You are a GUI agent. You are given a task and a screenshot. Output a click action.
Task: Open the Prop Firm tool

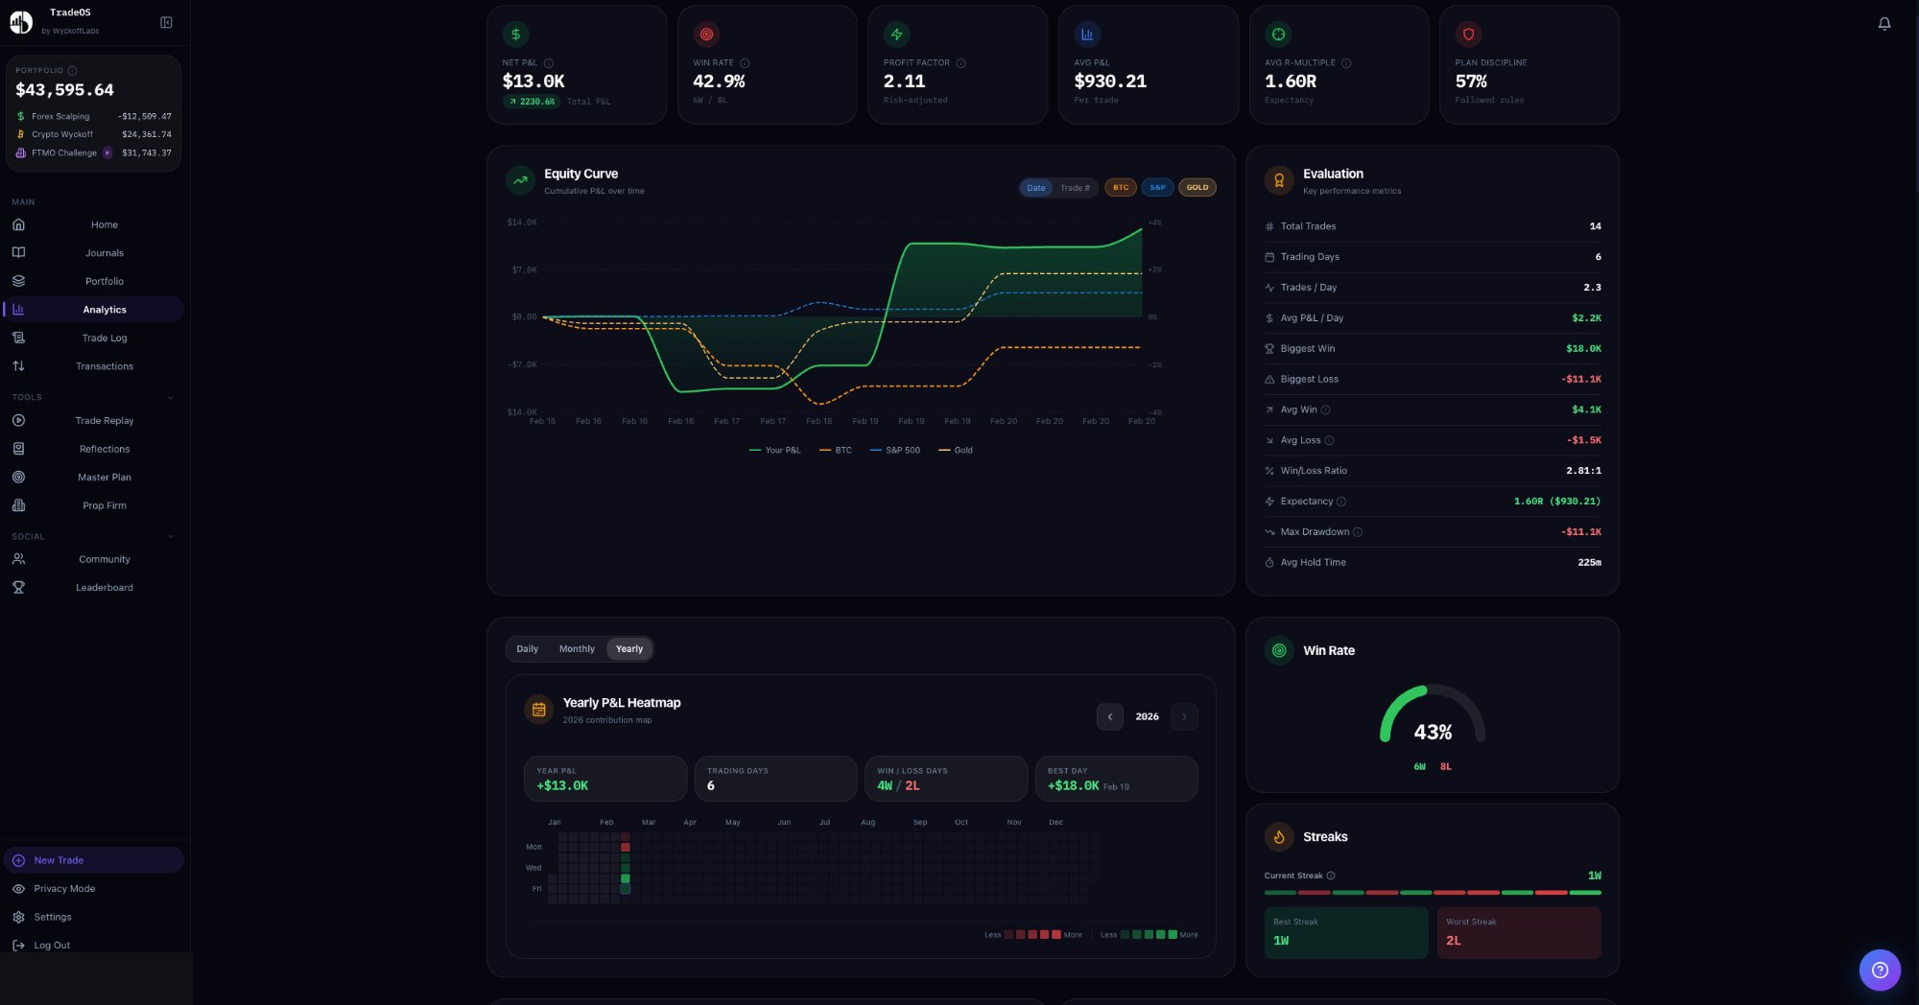[x=104, y=505]
